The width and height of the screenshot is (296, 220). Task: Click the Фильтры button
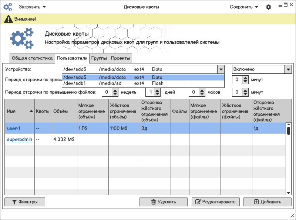pos(25,202)
